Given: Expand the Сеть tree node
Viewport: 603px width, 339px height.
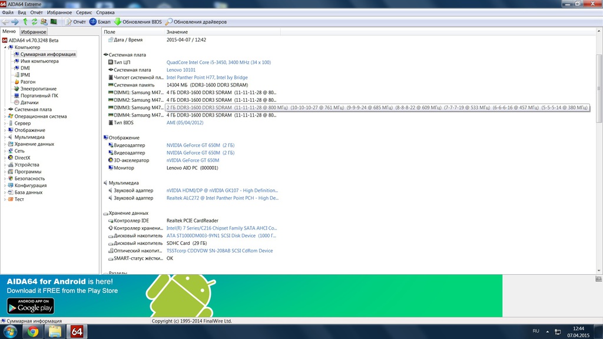Looking at the screenshot, I should point(5,151).
